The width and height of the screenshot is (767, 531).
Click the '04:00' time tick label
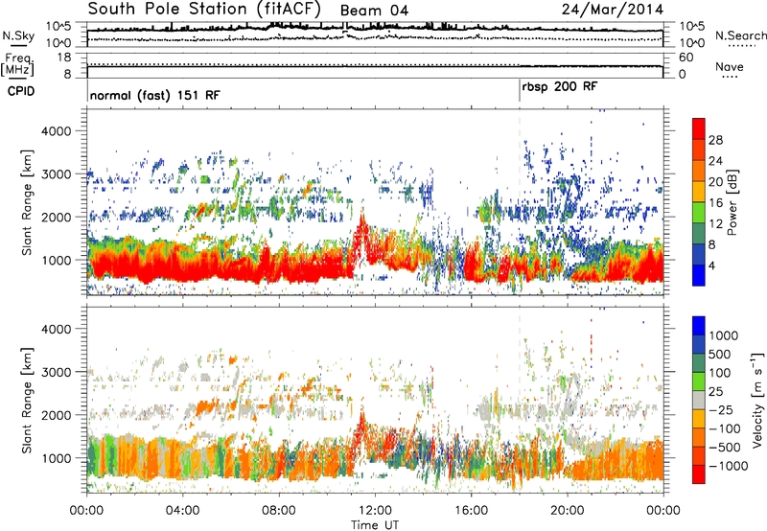182,511
